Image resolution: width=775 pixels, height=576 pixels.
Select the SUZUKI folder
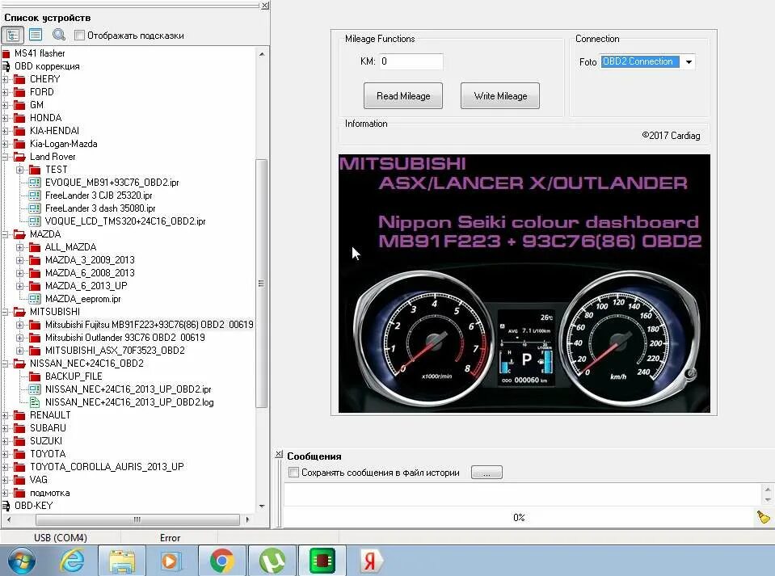[46, 441]
